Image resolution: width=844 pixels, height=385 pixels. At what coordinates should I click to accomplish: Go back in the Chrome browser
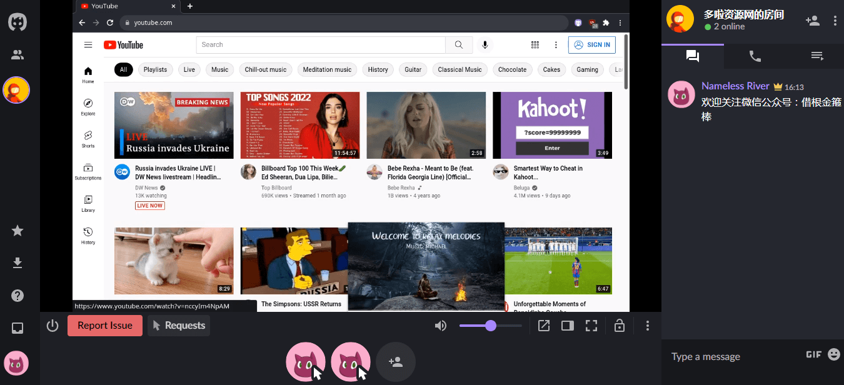pyautogui.click(x=82, y=22)
